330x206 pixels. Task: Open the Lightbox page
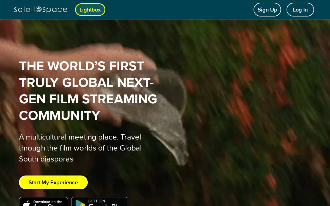click(x=90, y=10)
